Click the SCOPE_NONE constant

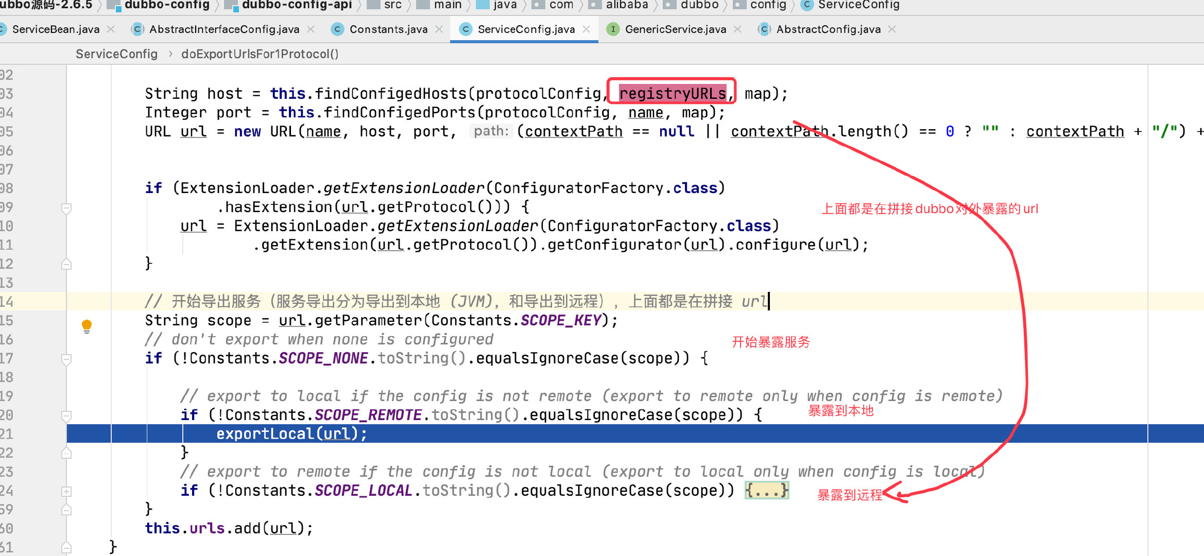point(323,358)
